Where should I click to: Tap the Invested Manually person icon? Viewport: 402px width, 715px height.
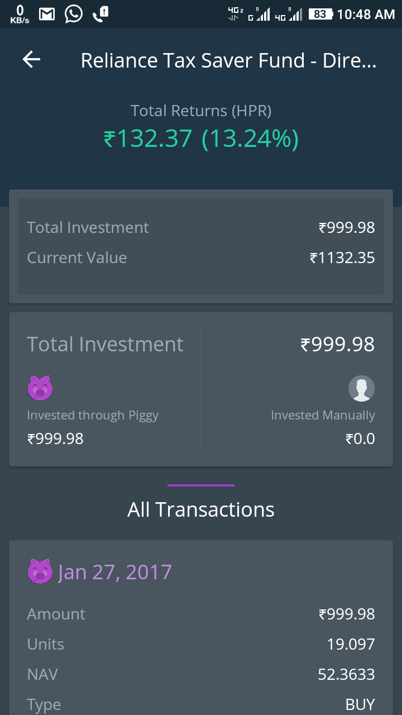(361, 388)
